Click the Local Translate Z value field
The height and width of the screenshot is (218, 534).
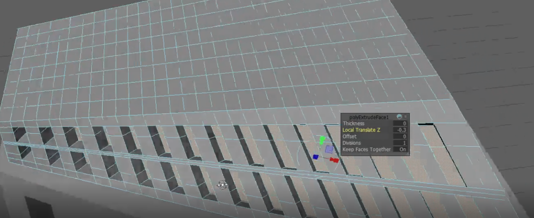point(401,130)
